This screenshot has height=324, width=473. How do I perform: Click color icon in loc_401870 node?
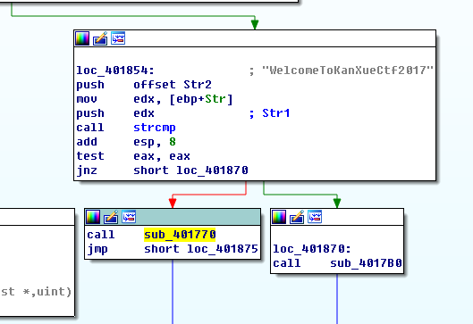279,217
